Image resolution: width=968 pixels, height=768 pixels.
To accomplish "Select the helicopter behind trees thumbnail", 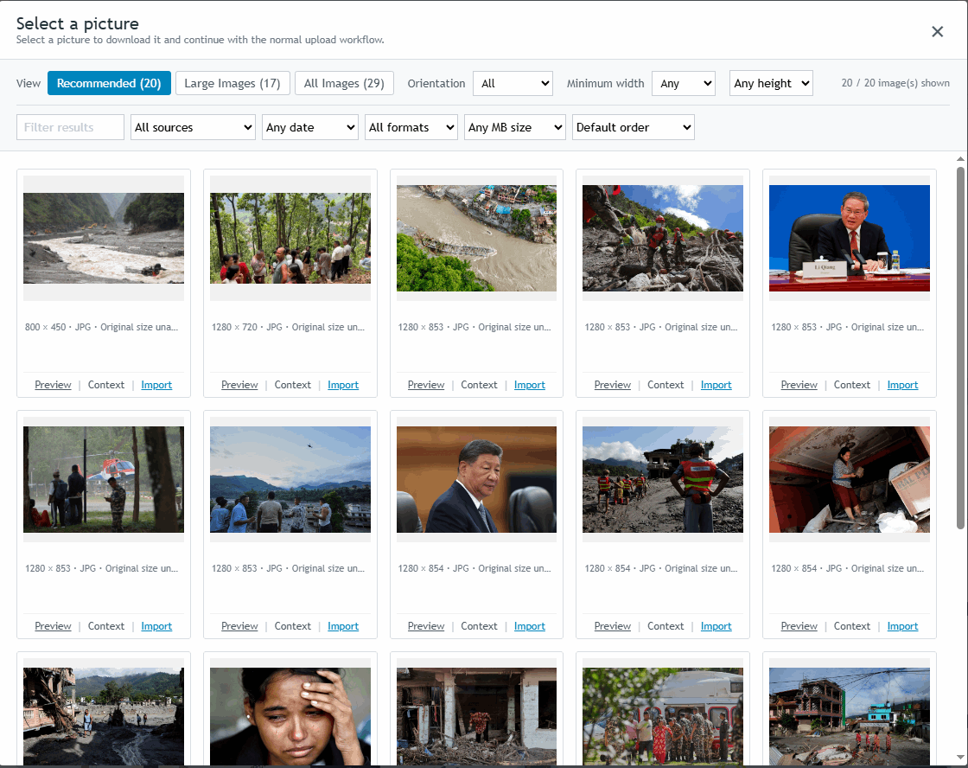I will point(104,479).
